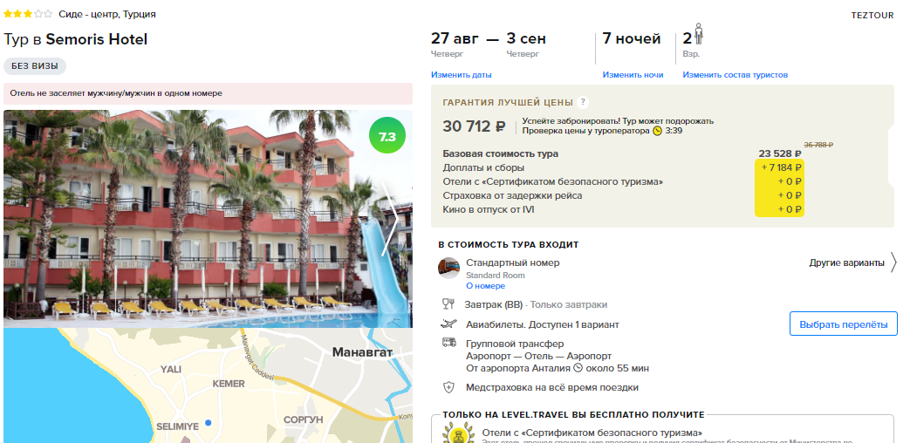Click the Выбрать перелёты button

click(844, 324)
